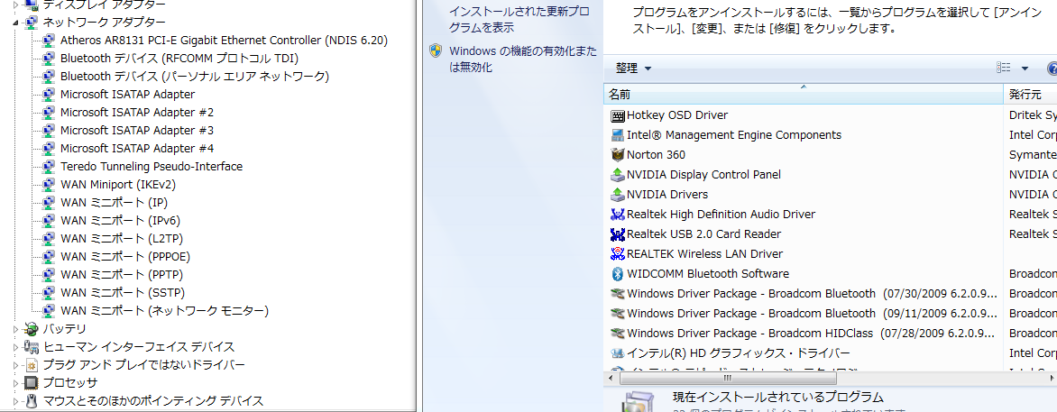
Task: Expand the プロセッサ tree node
Action: pos(15,383)
